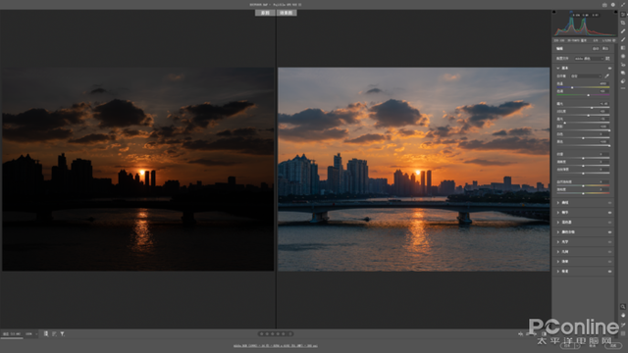Click the Saturation (饱和度) slider
The width and height of the screenshot is (628, 353).
(583, 193)
